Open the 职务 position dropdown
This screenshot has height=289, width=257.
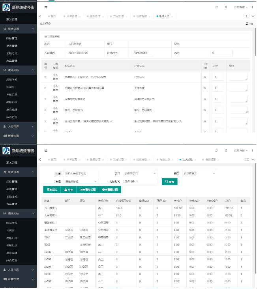pyautogui.click(x=199, y=173)
